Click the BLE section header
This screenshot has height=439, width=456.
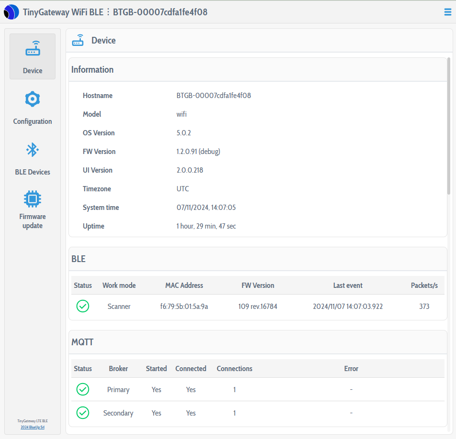[78, 259]
